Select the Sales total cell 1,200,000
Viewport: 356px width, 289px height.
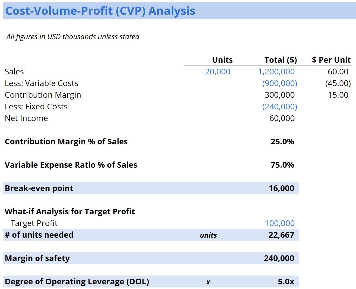[x=276, y=72]
